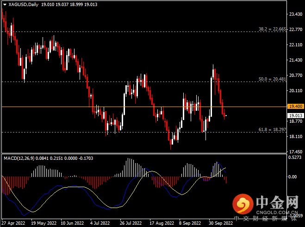Click the 10 Jun 2022 date label
305x227 pixels.
point(72,223)
